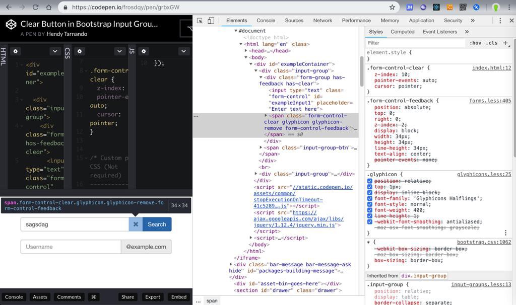Expand the JS editor dropdown chevron
The image size is (516, 305).
[183, 51]
